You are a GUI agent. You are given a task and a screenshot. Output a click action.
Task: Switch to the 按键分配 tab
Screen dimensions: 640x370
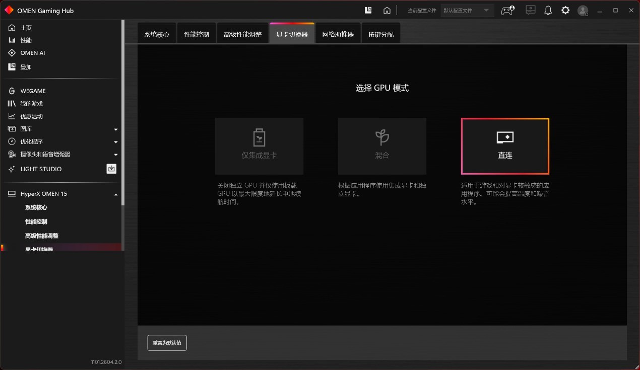click(381, 34)
